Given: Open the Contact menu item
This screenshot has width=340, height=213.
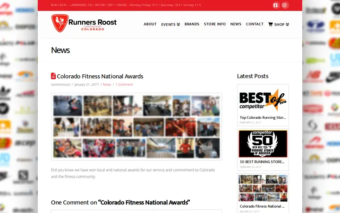Looking at the screenshot, I should pos(255,24).
